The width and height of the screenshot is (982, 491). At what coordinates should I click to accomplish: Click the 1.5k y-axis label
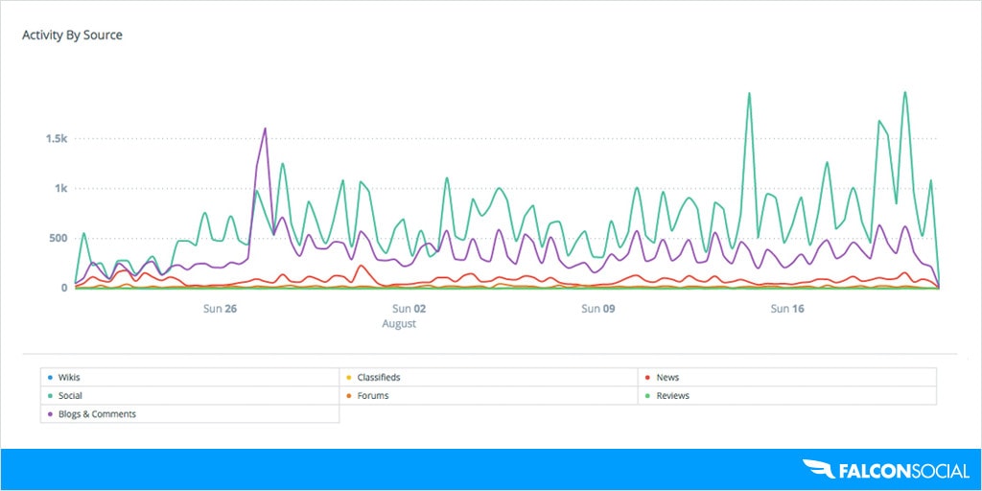pyautogui.click(x=57, y=139)
